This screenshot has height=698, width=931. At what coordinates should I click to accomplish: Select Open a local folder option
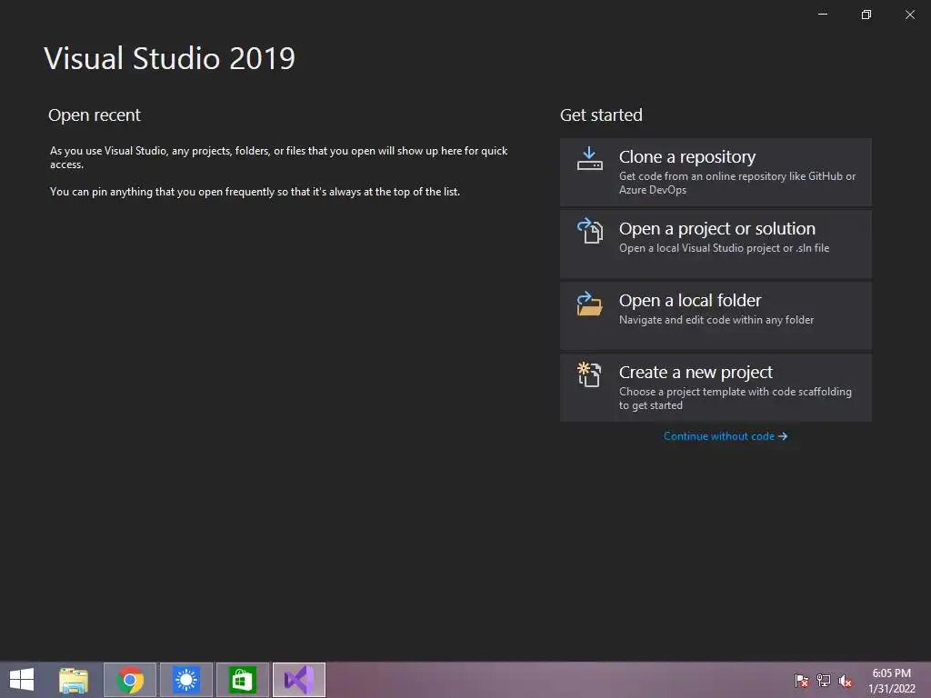pyautogui.click(x=716, y=315)
